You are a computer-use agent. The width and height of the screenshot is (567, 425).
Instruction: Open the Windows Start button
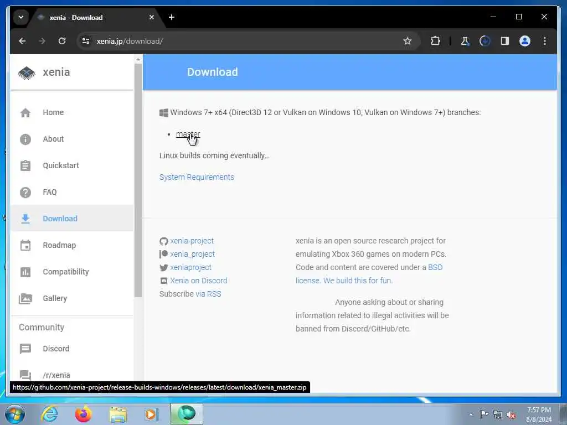15,414
